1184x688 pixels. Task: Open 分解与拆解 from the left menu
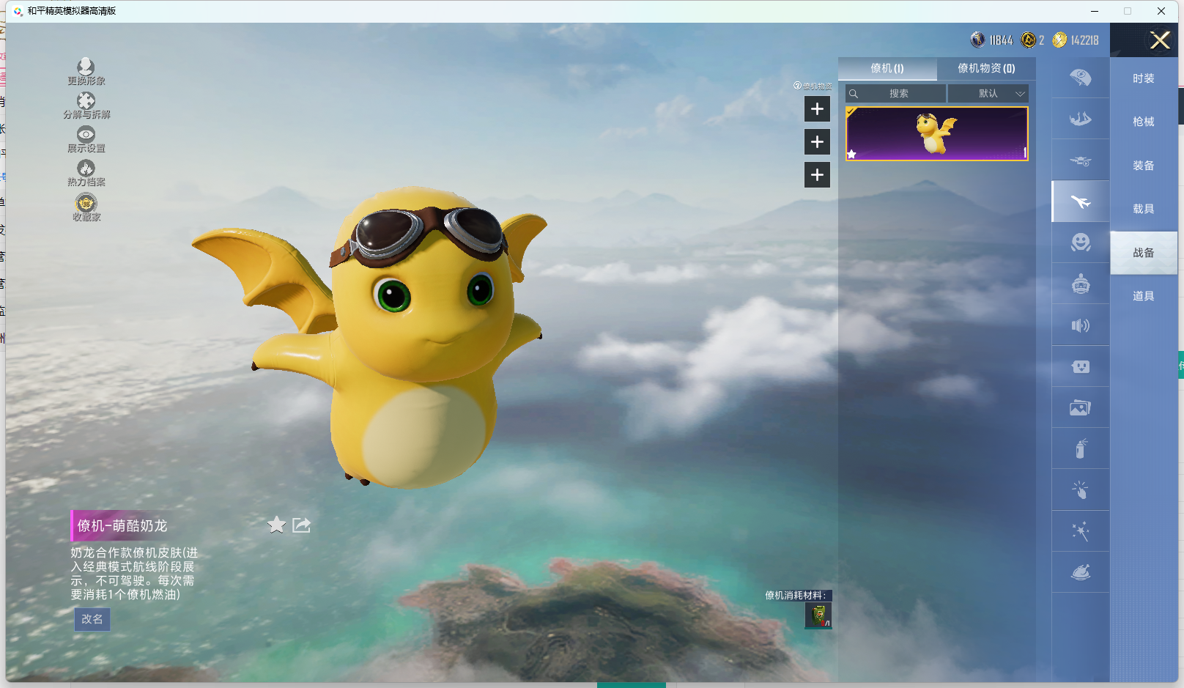click(86, 106)
